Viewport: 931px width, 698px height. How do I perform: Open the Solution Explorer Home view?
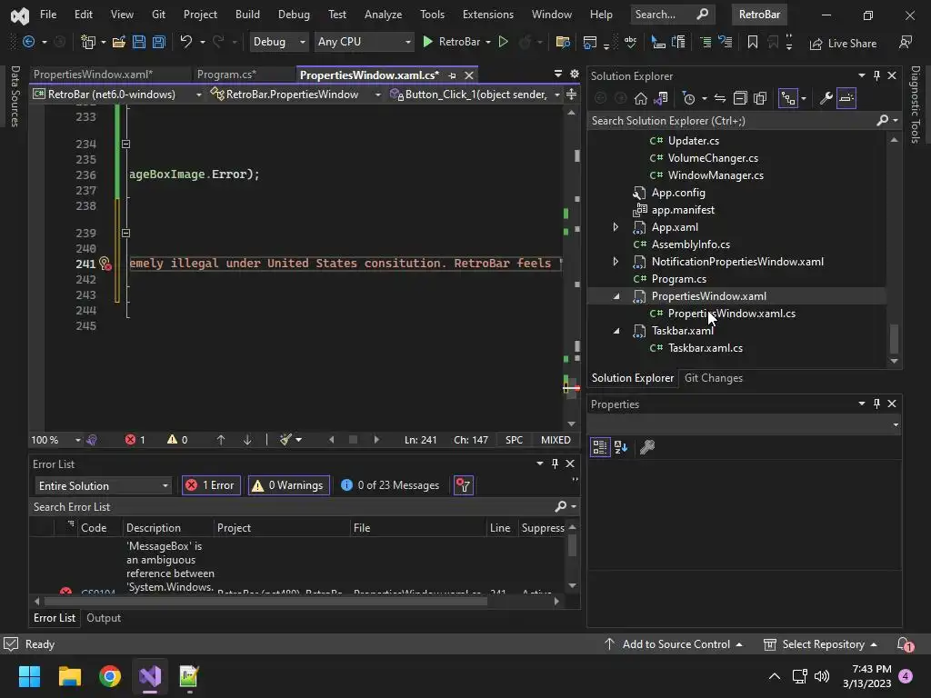point(641,98)
